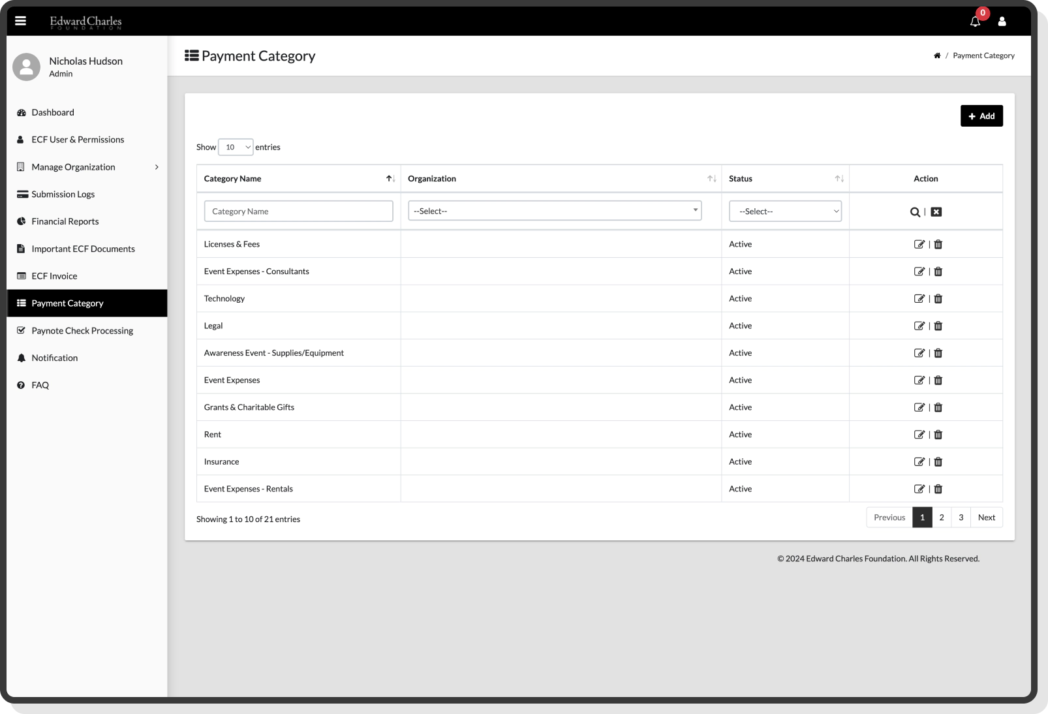Open the Status select dropdown
1048x714 pixels.
pyautogui.click(x=785, y=211)
